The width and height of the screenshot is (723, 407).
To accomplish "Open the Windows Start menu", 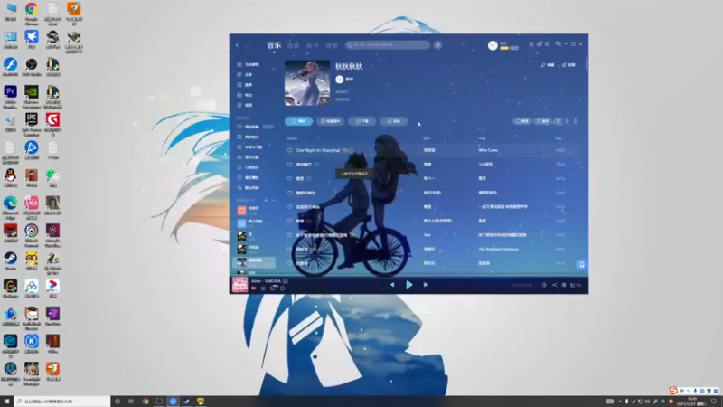I will (x=6, y=402).
